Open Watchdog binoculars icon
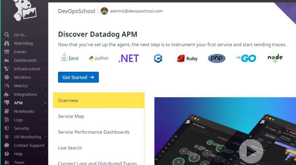 click(7, 43)
